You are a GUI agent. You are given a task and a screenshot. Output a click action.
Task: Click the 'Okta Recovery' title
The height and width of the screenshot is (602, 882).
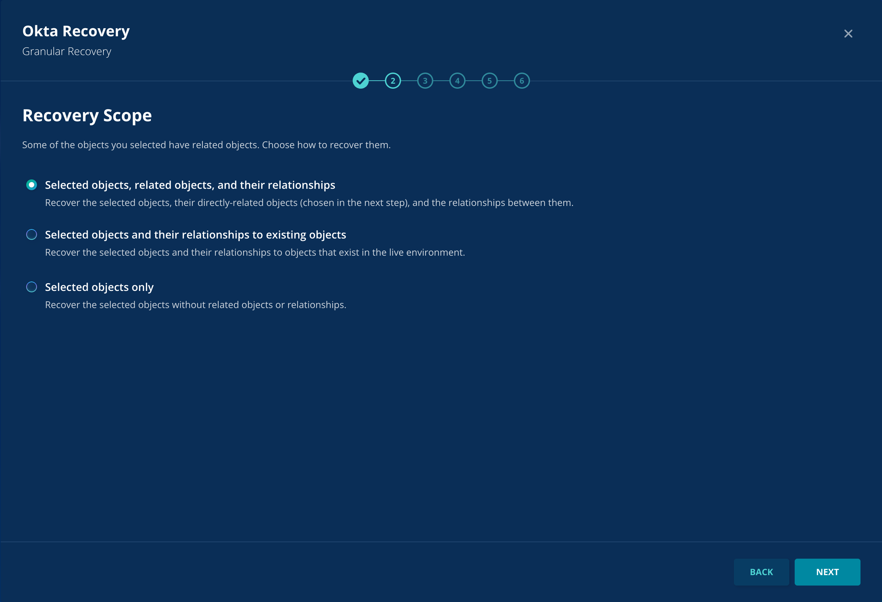coord(76,31)
